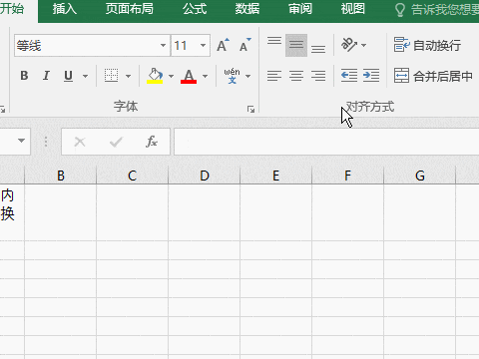Image resolution: width=479 pixels, height=359 pixels.
Task: Click the phonetic guide wén icon
Action: (x=232, y=76)
